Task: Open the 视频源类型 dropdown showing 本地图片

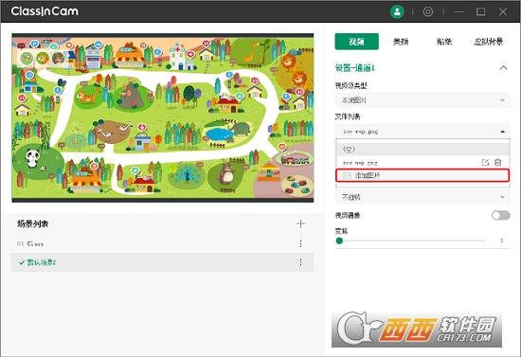Action: (422, 100)
